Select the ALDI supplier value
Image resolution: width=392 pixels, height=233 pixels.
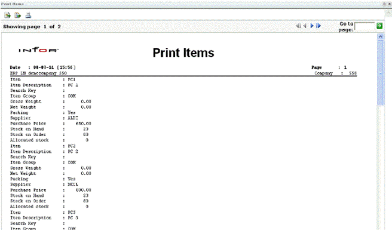[73, 118]
